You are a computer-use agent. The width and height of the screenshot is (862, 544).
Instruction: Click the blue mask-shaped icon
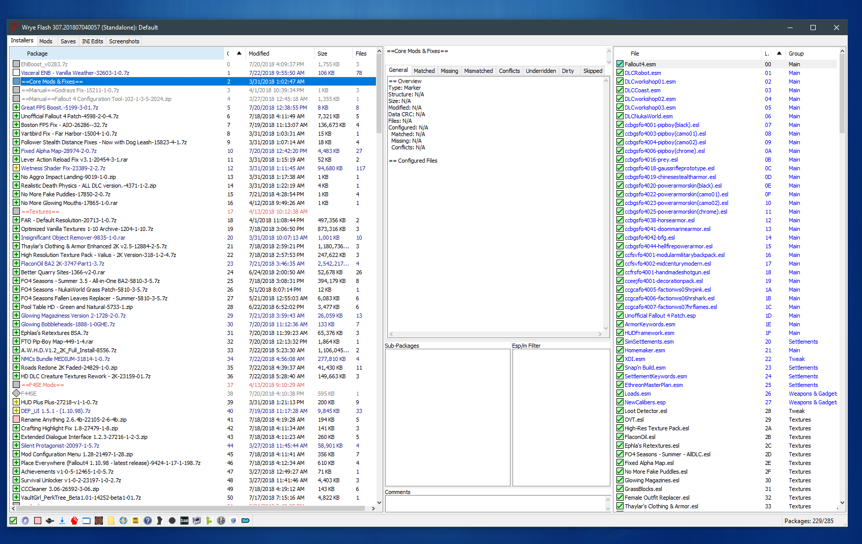coord(246,521)
